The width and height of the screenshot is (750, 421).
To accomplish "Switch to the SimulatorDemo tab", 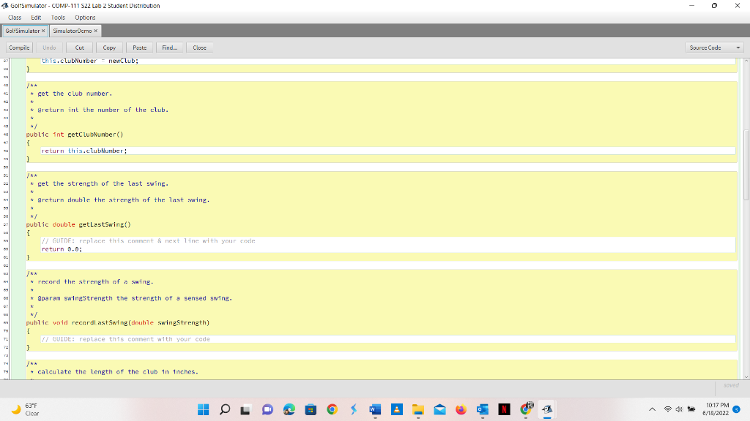I will click(75, 31).
